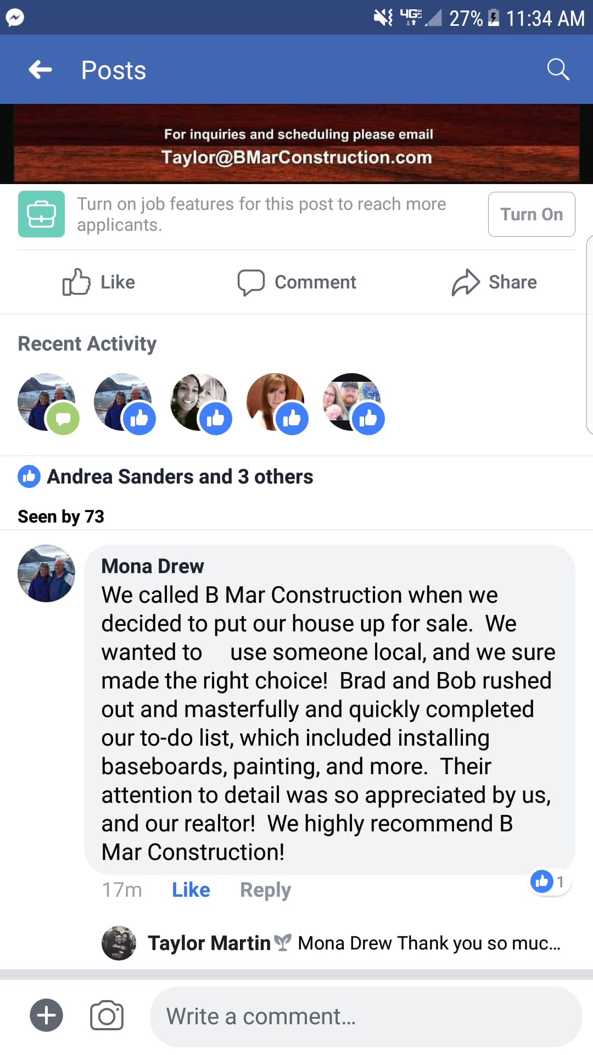
Task: Tap the Write a comment field
Action: (366, 1017)
